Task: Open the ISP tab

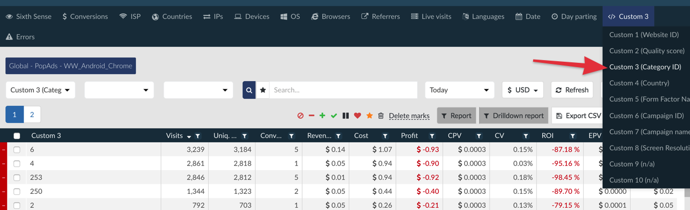Action: [x=130, y=17]
